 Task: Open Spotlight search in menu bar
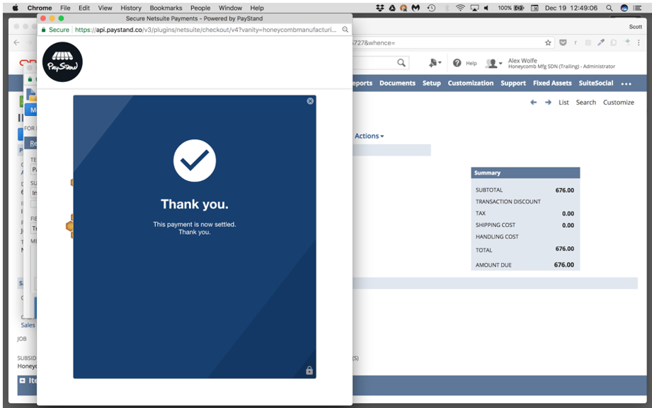click(x=610, y=8)
